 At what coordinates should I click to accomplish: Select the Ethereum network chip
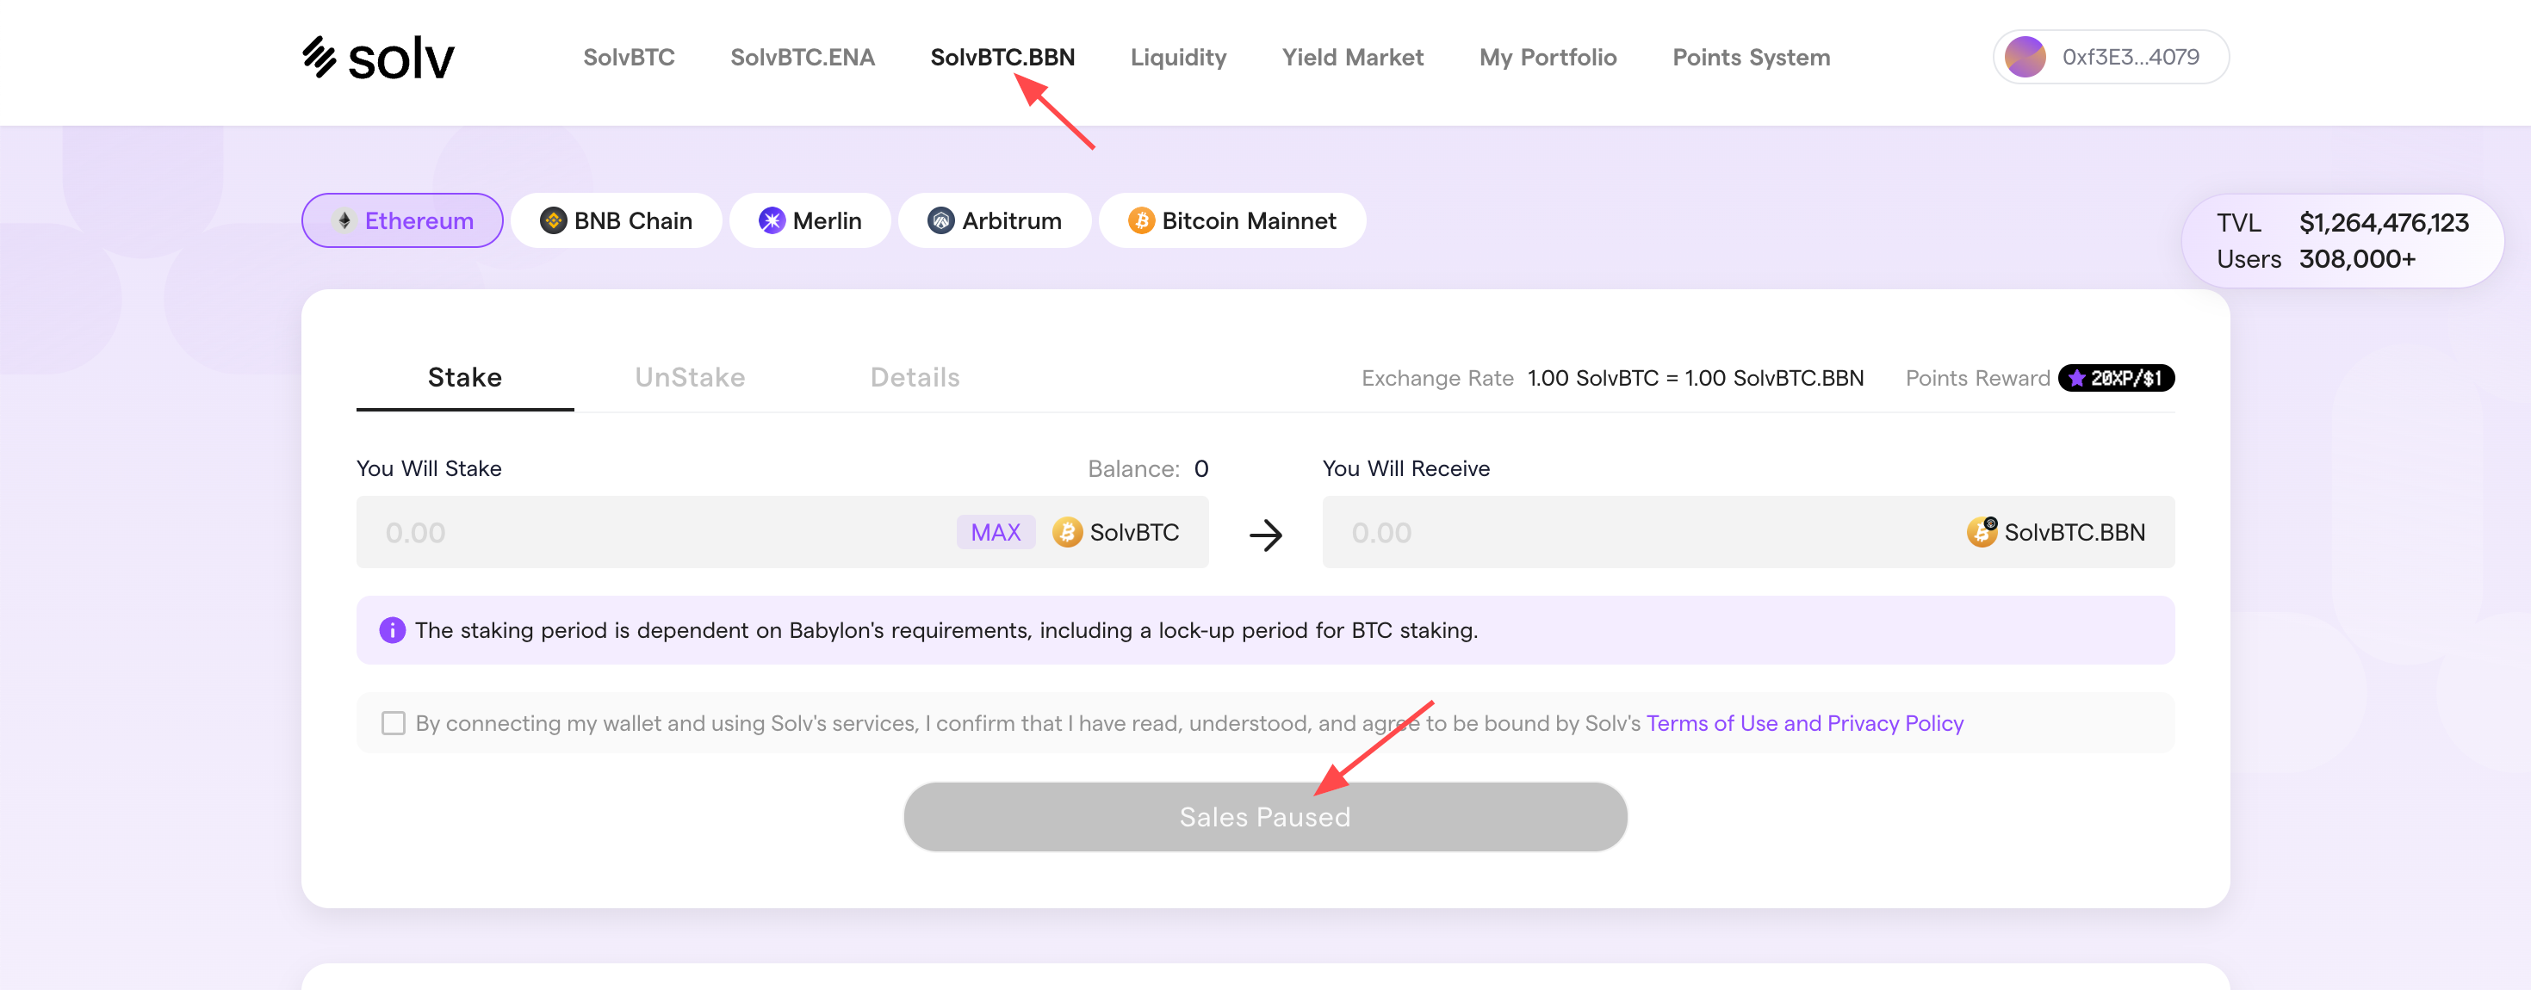pyautogui.click(x=403, y=221)
